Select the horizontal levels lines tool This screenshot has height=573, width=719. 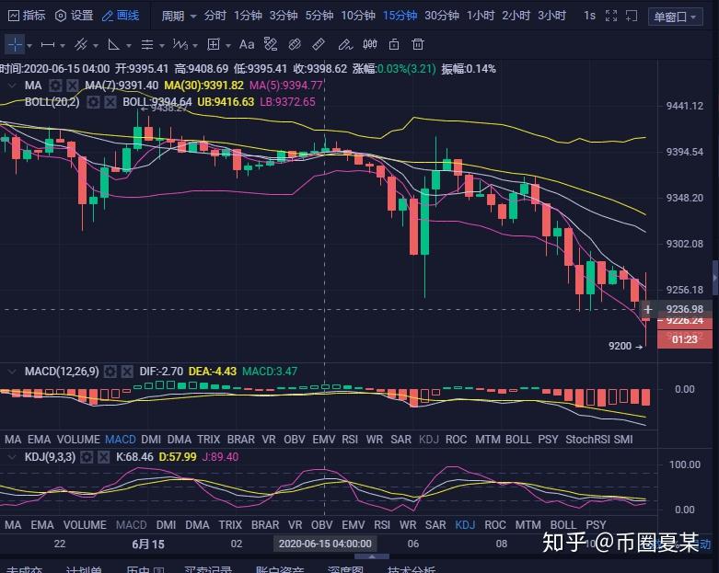(x=146, y=44)
